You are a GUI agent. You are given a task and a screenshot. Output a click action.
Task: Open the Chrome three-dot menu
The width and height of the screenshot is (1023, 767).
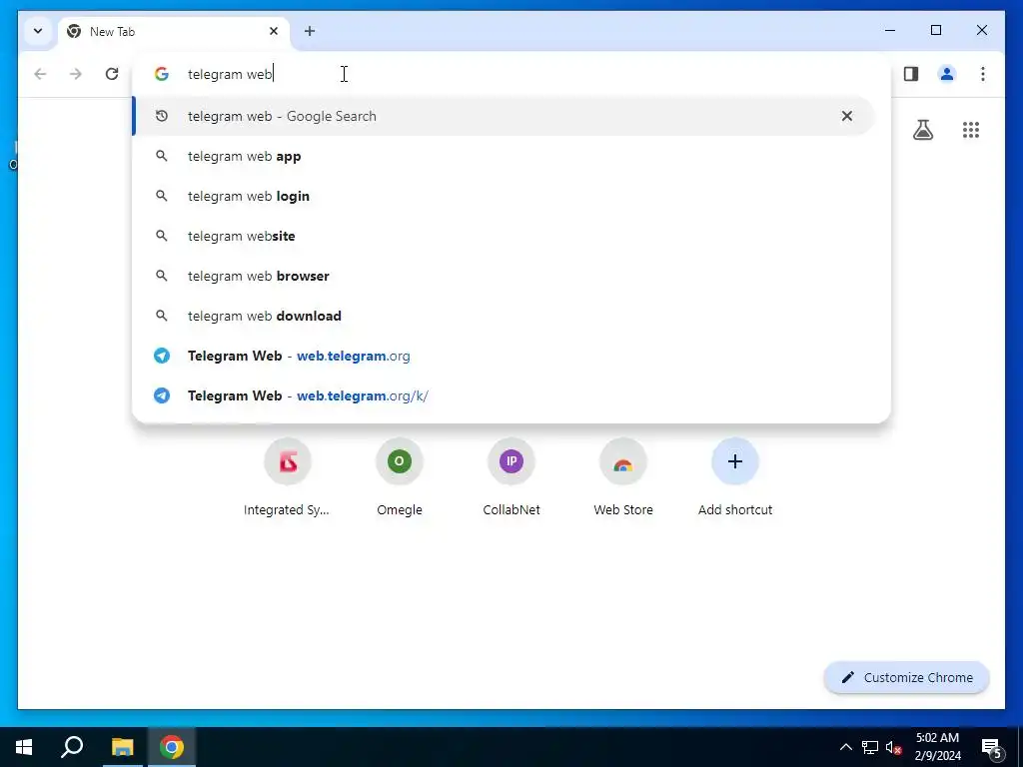coord(983,74)
